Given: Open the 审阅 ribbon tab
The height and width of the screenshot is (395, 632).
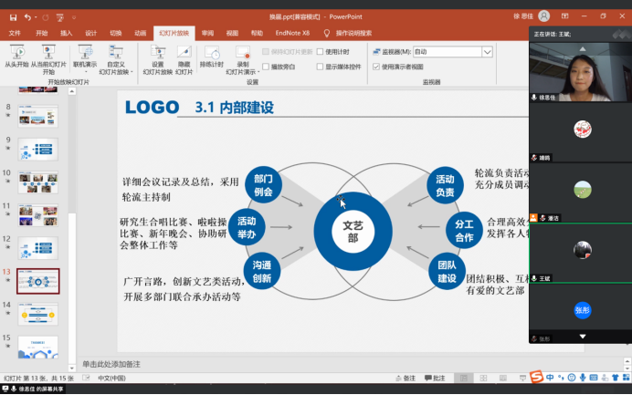Looking at the screenshot, I should 208,33.
